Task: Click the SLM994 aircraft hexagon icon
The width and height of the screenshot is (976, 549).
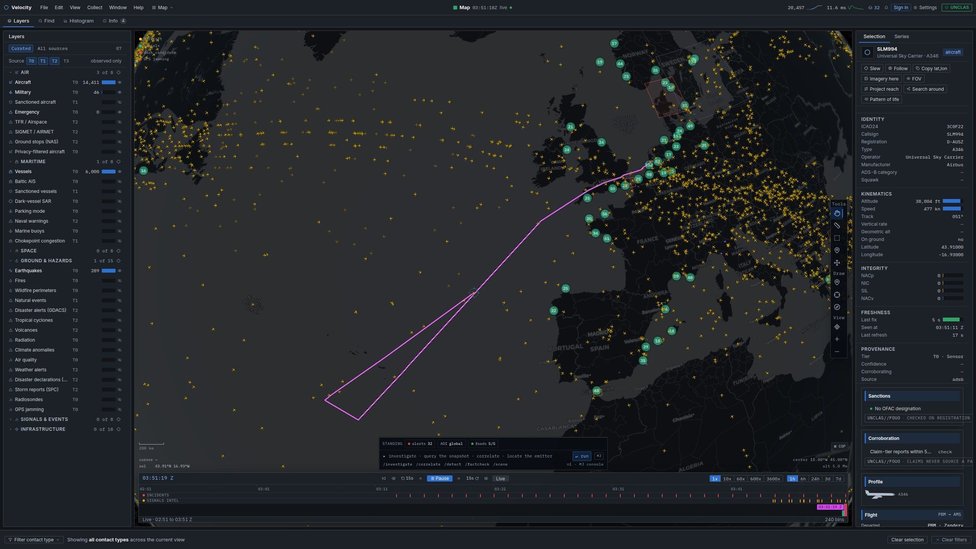Action: click(867, 52)
